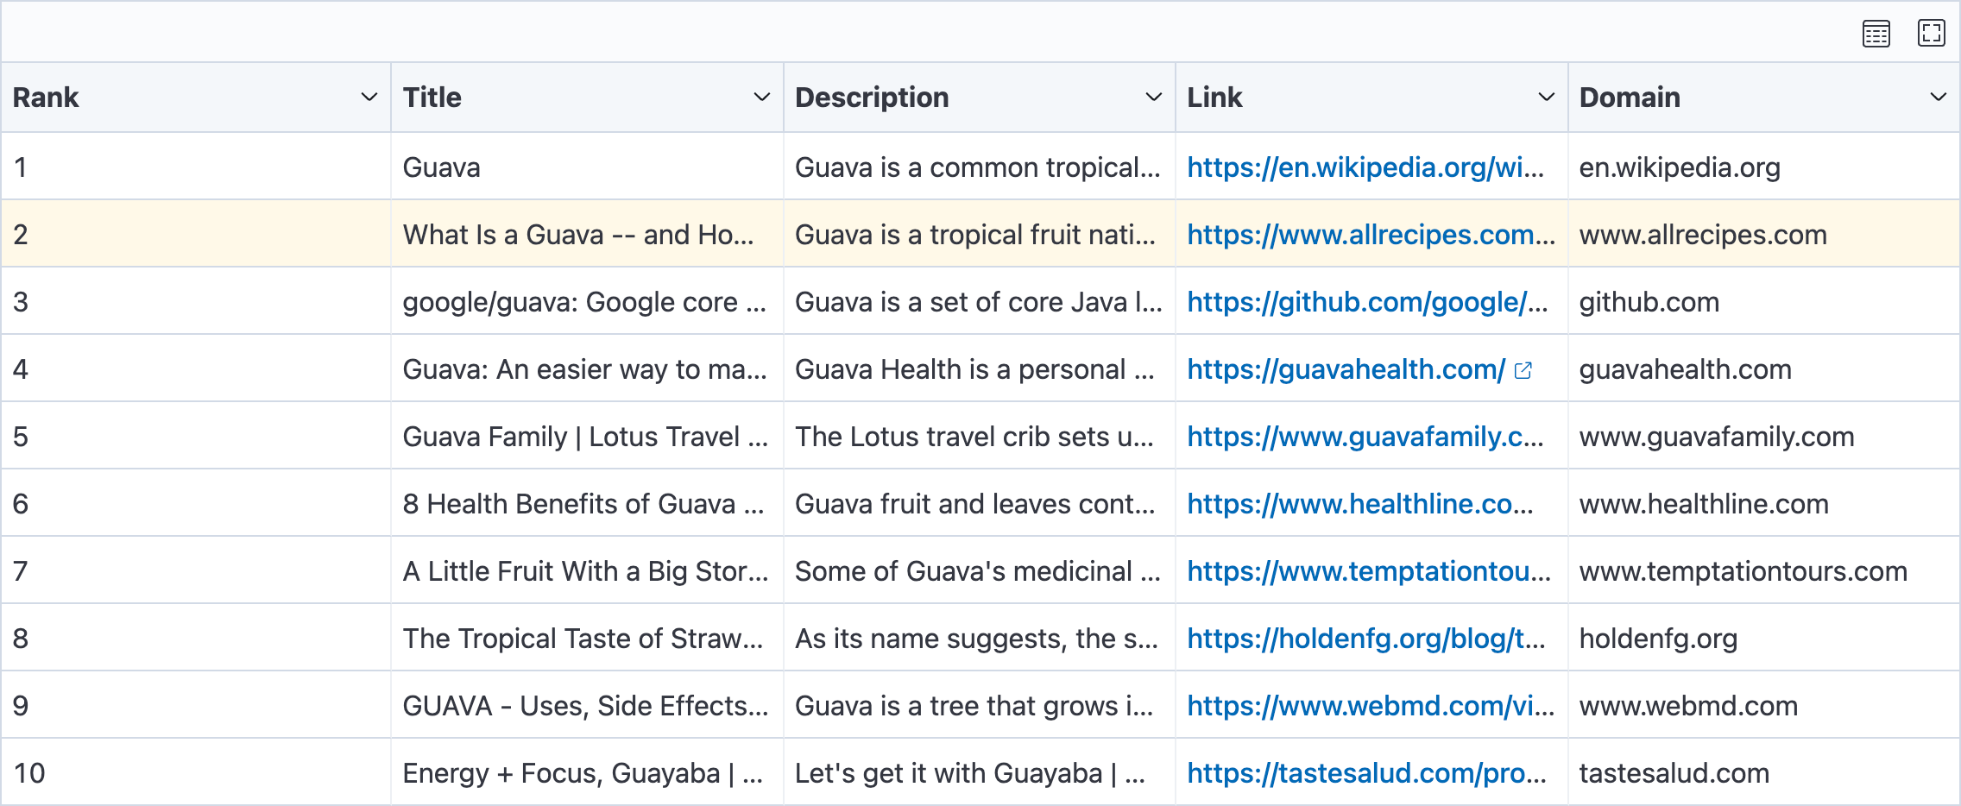Open the tastesalud.com/pro... link

point(1366,773)
